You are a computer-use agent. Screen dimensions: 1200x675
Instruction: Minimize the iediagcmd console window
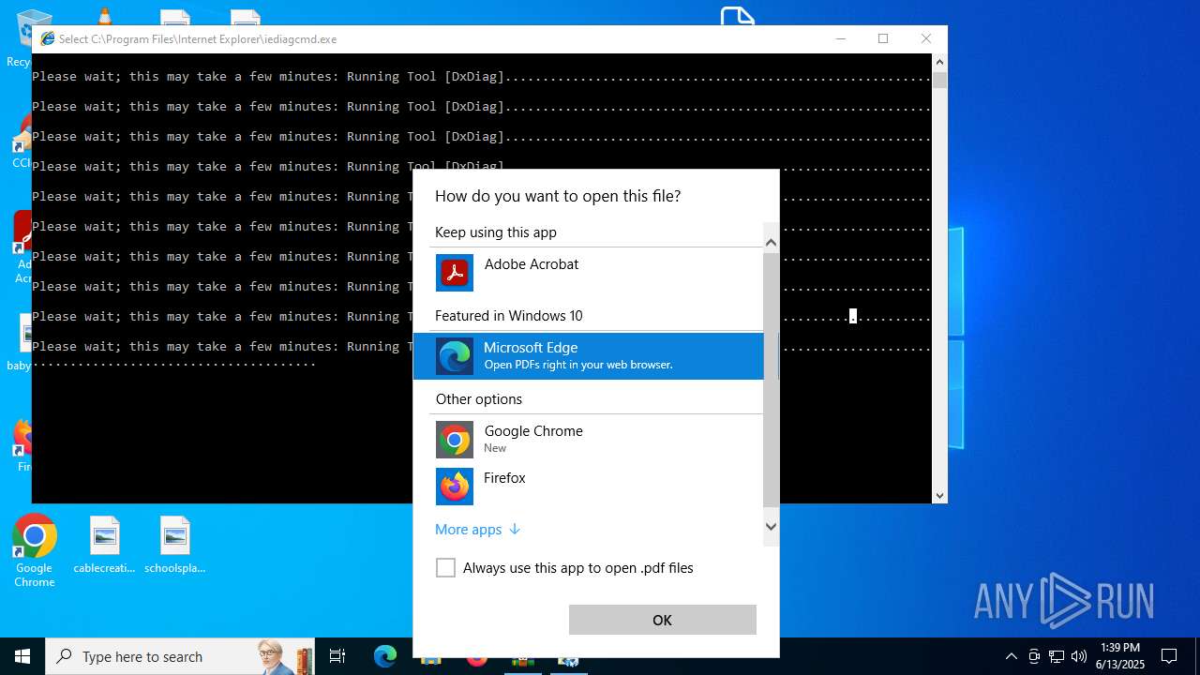[840, 38]
